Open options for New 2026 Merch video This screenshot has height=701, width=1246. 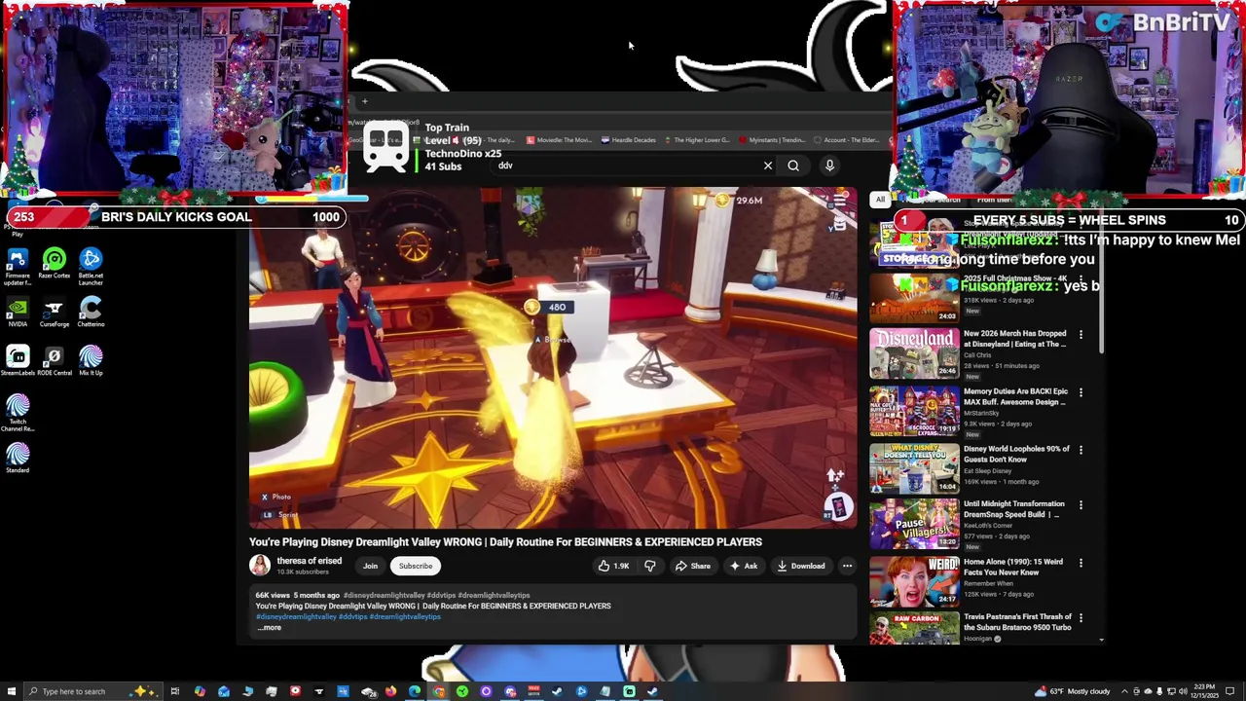point(1081,335)
